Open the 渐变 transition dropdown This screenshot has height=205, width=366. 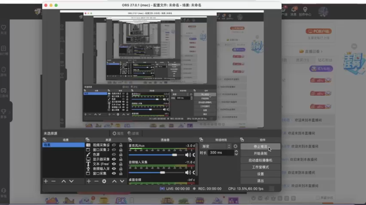(x=216, y=146)
